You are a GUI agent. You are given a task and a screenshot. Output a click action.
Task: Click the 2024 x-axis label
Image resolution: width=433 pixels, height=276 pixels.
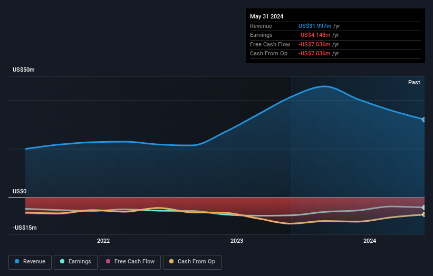point(370,241)
